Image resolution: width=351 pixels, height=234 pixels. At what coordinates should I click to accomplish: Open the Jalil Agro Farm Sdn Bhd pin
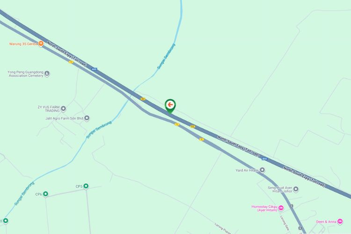87,118
